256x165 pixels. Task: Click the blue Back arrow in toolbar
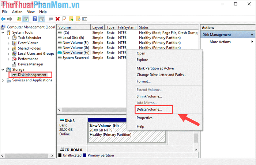pos(3,19)
